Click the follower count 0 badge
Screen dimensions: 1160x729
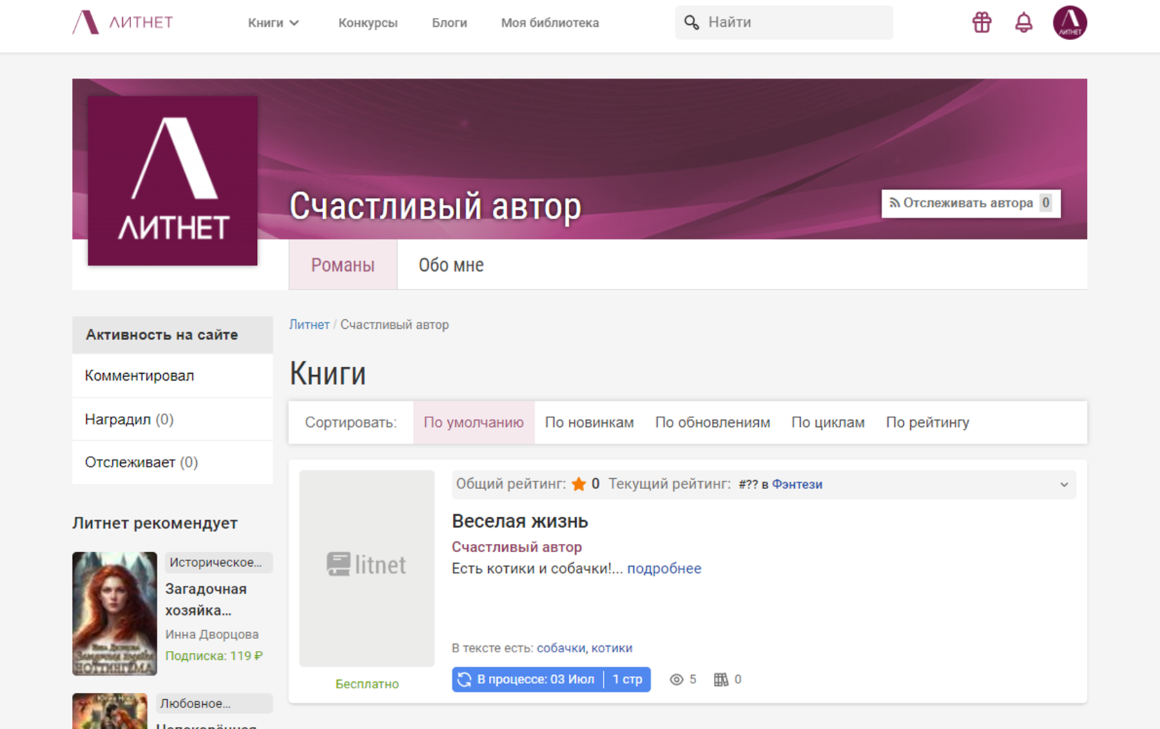coord(1045,203)
